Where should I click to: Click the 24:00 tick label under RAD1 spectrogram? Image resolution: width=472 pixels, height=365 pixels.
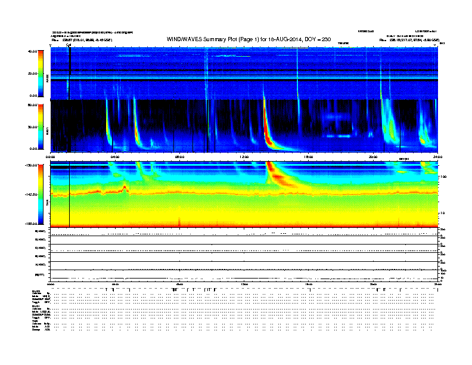click(x=437, y=157)
